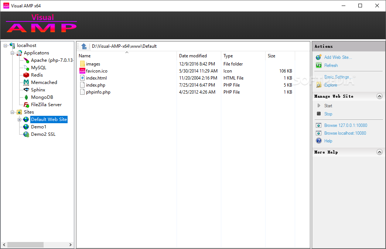Select the Demo2 SSL site

pos(43,134)
